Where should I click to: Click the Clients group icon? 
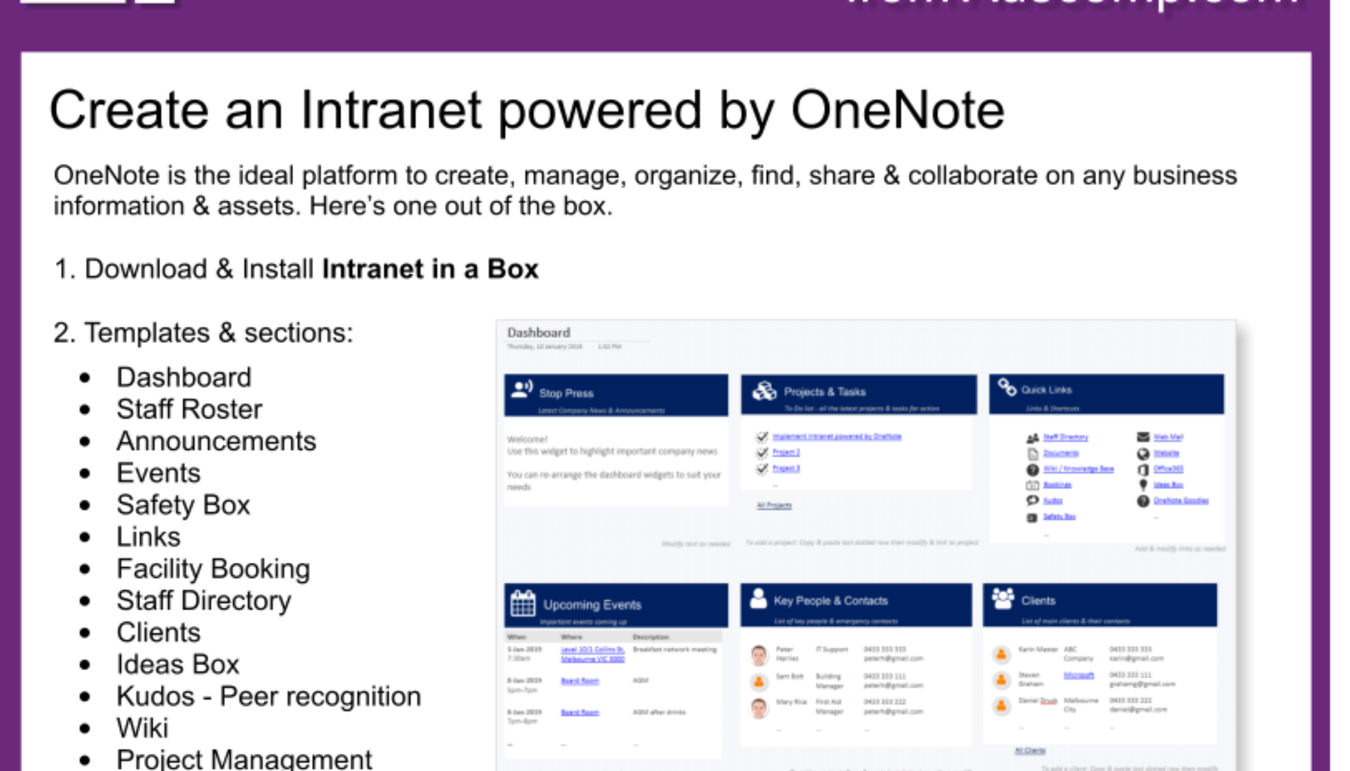pyautogui.click(x=1002, y=598)
